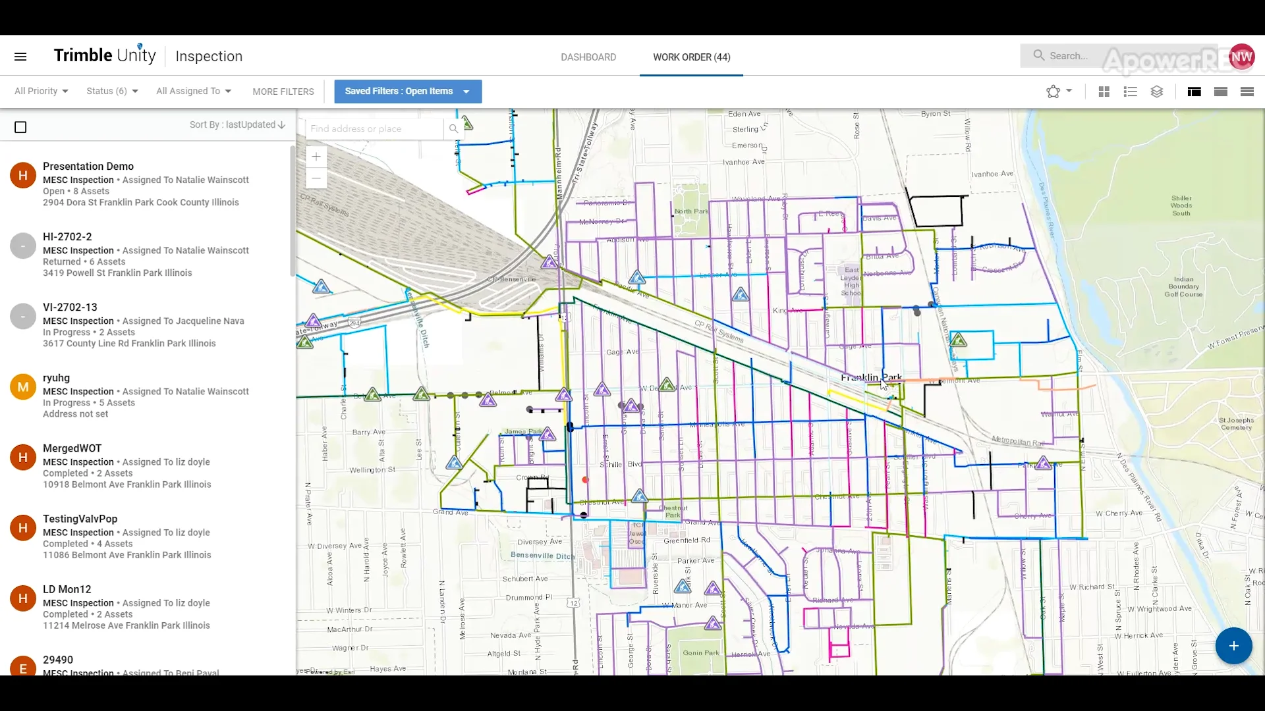Click the H avatar of Presentation Demo

coord(23,175)
